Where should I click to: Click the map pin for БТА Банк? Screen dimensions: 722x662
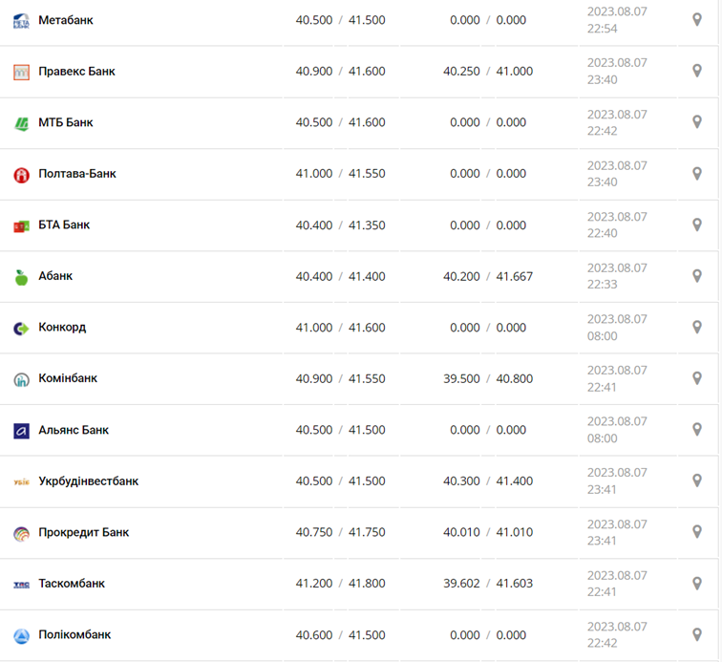tap(697, 224)
